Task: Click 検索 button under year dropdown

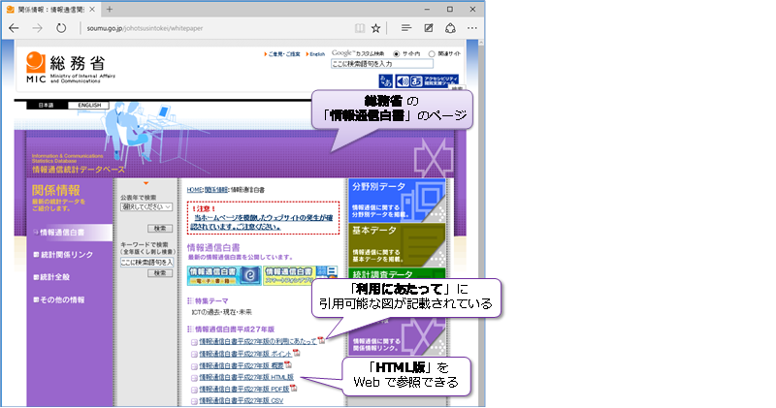Action: [160, 229]
